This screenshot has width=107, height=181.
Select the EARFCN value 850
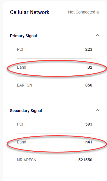(x=89, y=85)
